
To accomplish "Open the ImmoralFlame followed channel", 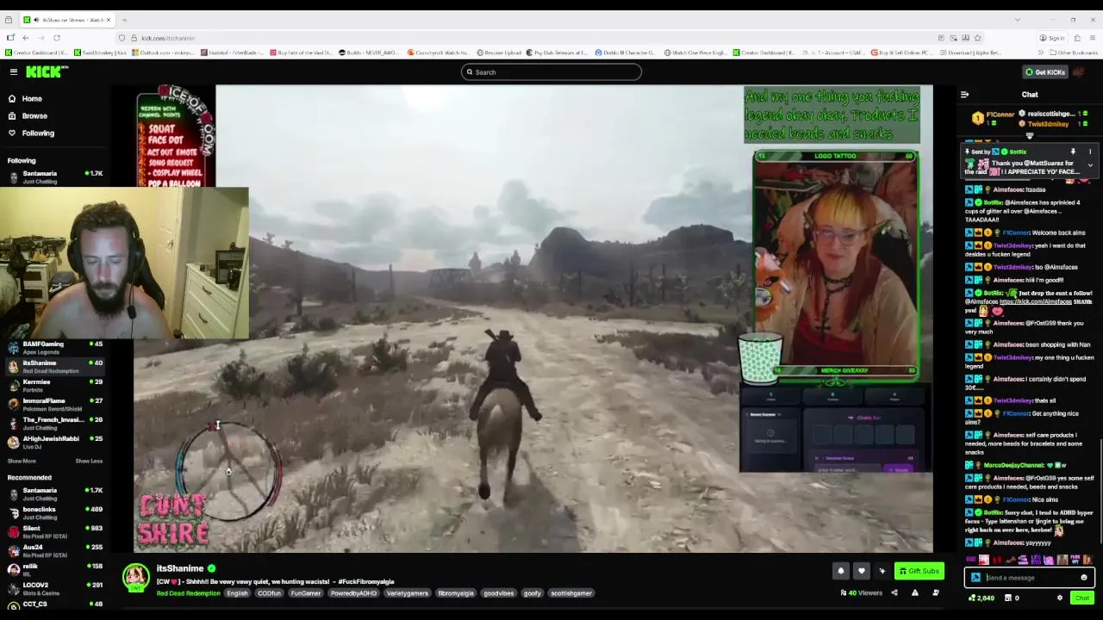I will tap(55, 405).
